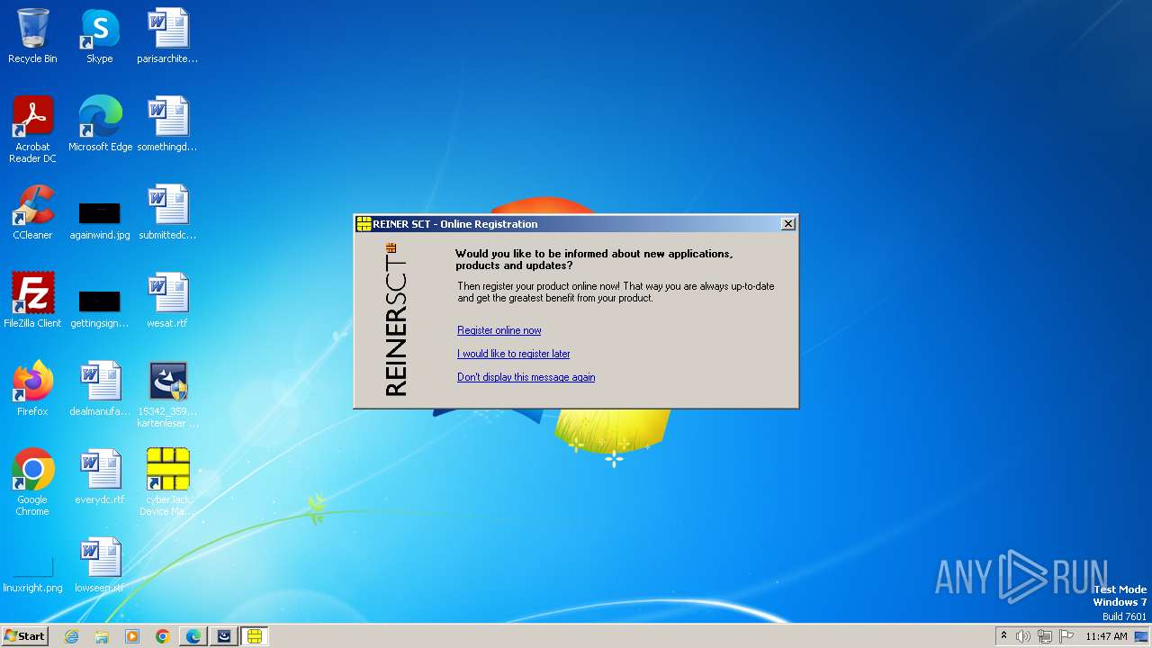This screenshot has width=1152, height=648.
Task: Select the somethingd document icon
Action: click(x=167, y=124)
